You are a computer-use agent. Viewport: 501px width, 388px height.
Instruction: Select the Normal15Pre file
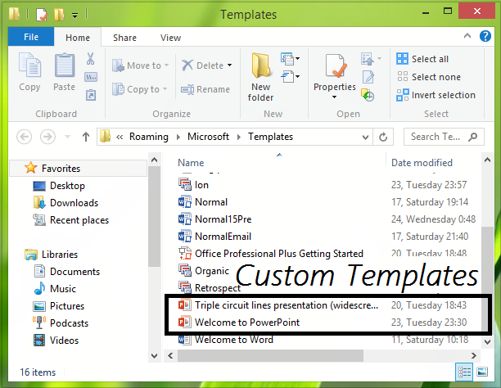214,219
